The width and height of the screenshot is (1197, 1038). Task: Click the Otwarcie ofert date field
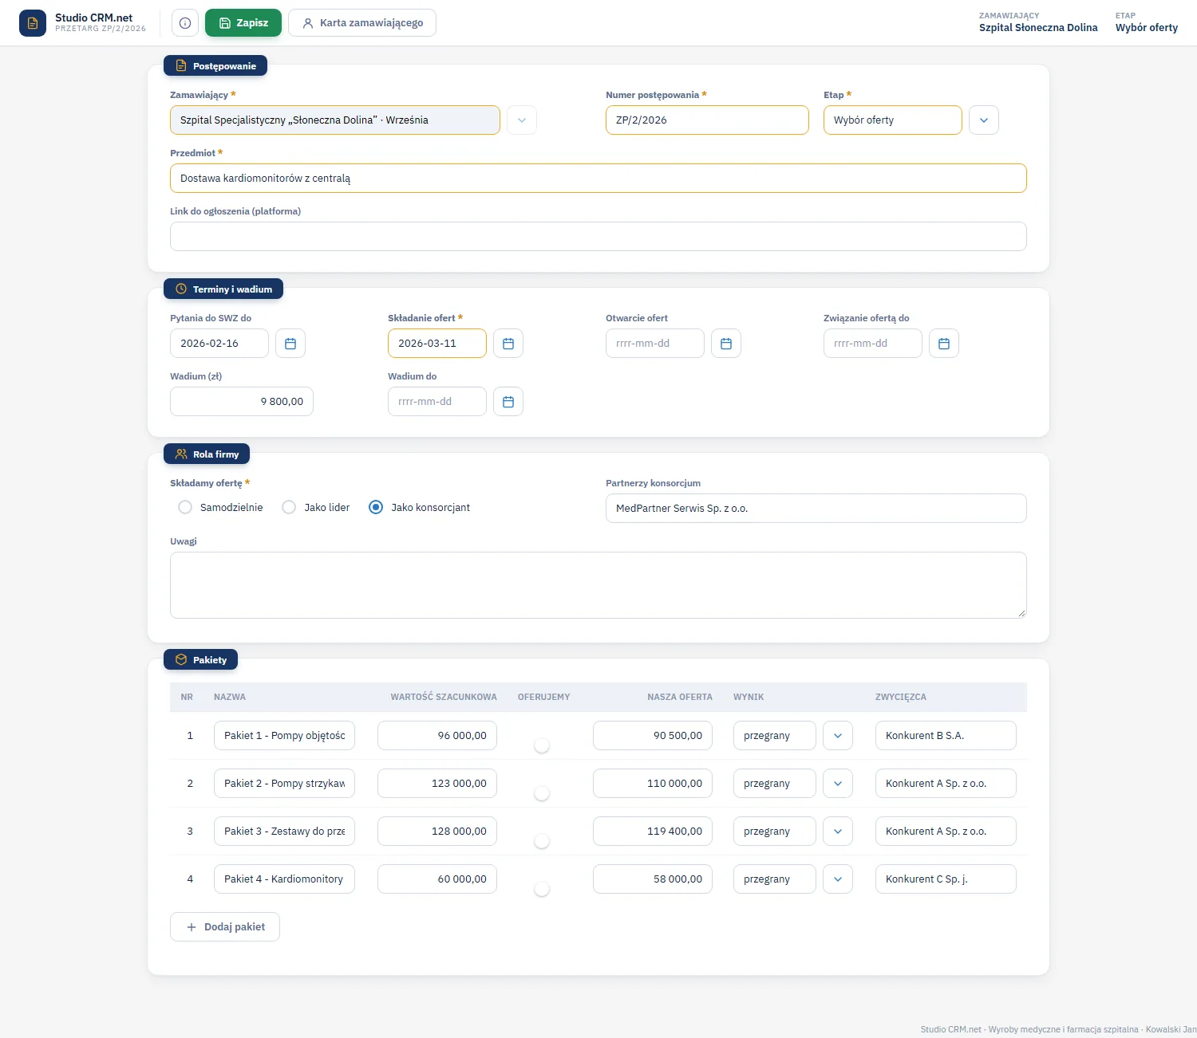(655, 344)
